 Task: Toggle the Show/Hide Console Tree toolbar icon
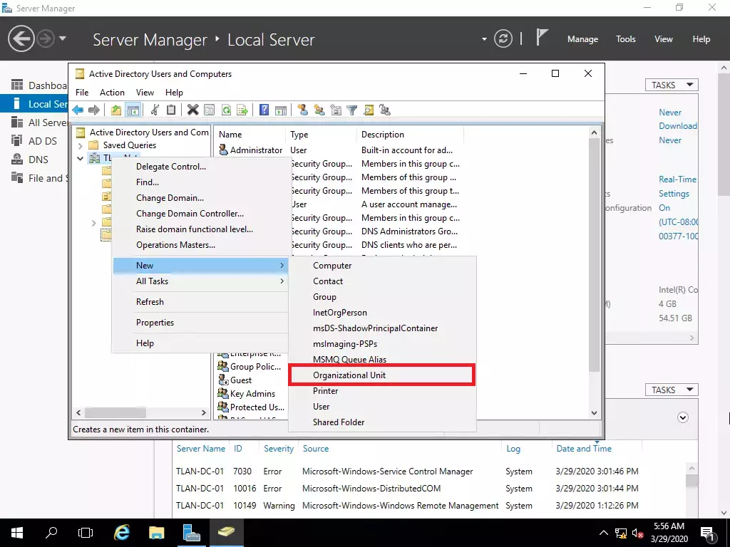point(133,110)
